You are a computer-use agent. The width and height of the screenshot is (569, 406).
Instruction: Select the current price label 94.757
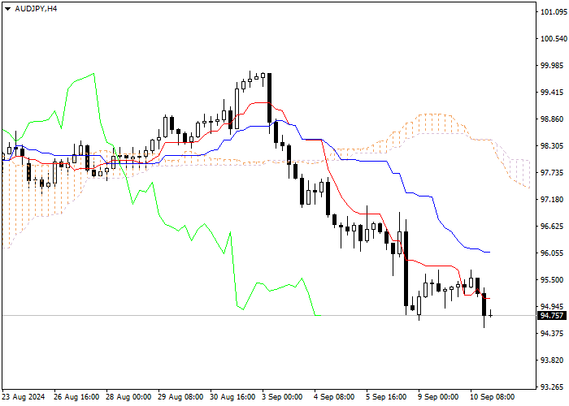coord(552,316)
